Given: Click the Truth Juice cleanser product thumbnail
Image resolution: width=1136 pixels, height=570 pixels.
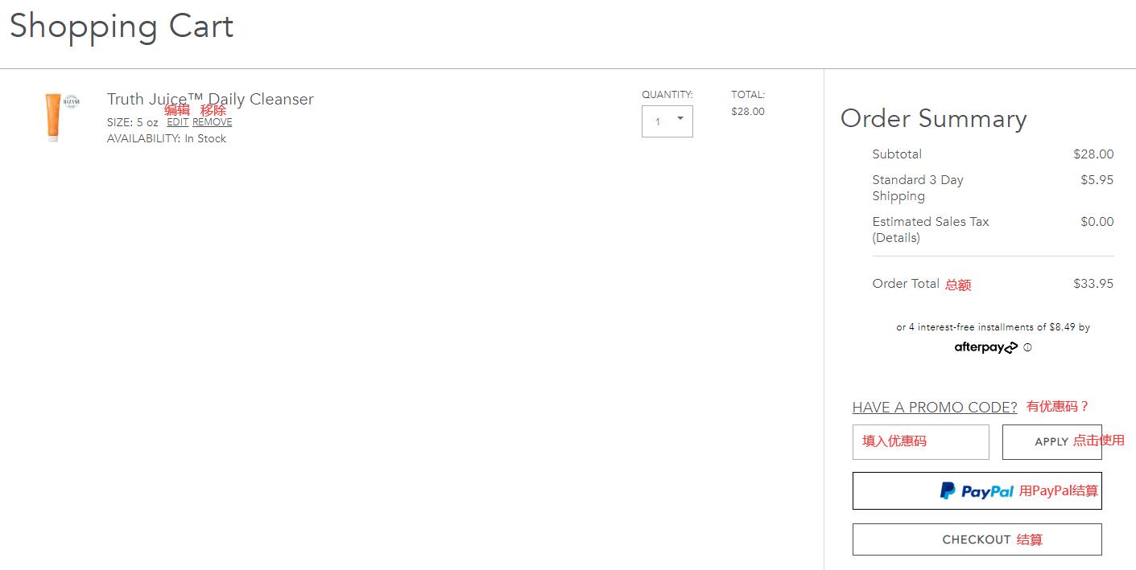Looking at the screenshot, I should 61,117.
